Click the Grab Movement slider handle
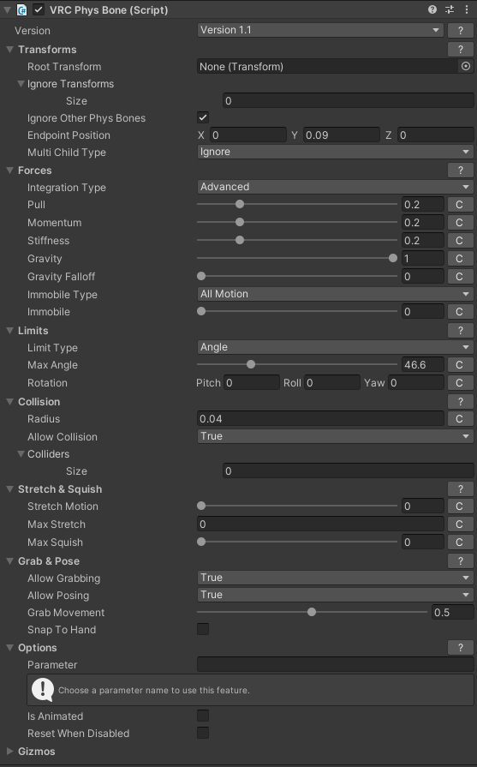 (x=312, y=612)
